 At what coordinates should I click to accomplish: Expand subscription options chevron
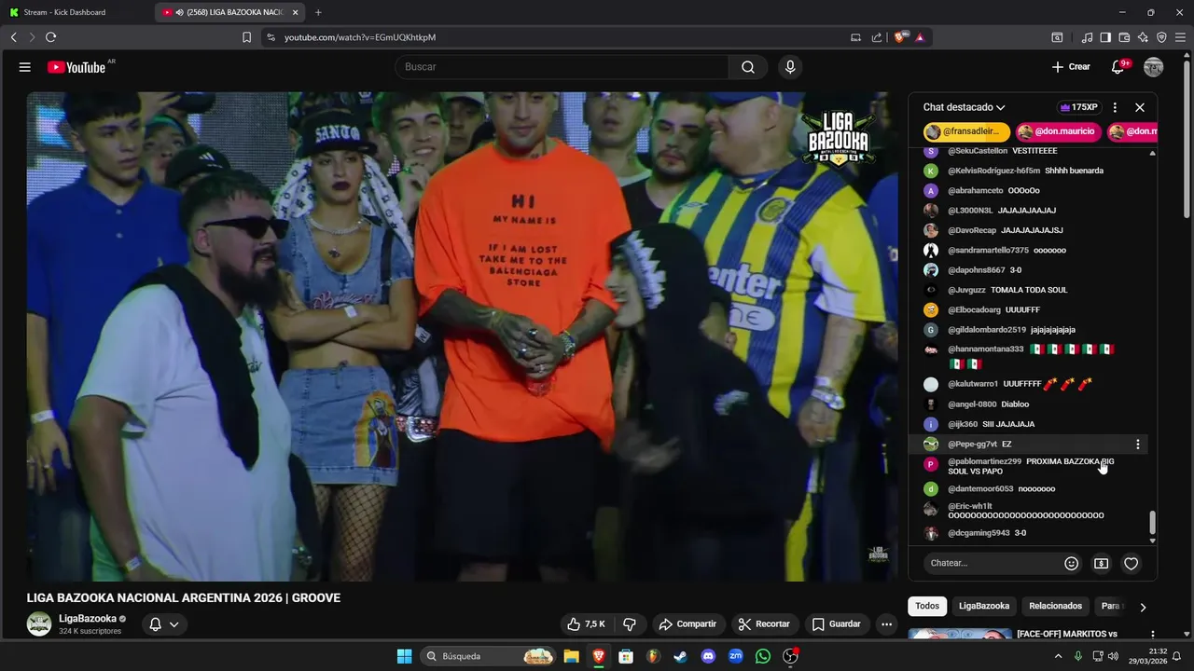pyautogui.click(x=174, y=624)
